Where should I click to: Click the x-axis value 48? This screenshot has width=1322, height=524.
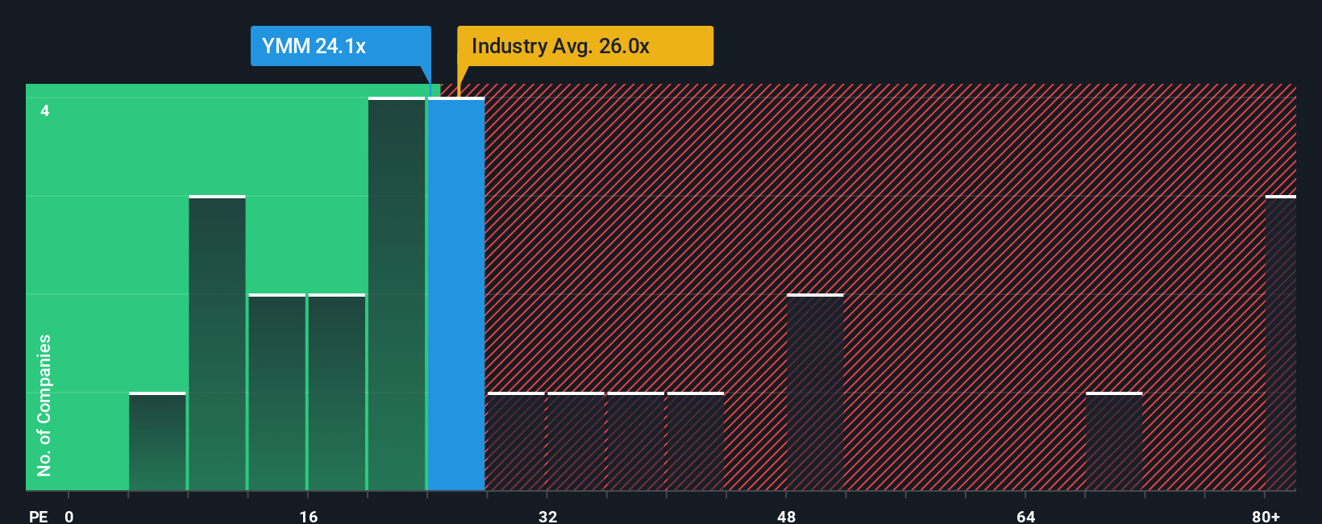point(787,516)
